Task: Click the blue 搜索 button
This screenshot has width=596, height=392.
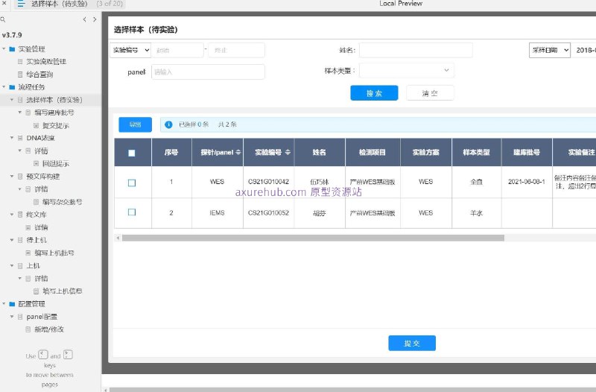Action: pos(374,93)
